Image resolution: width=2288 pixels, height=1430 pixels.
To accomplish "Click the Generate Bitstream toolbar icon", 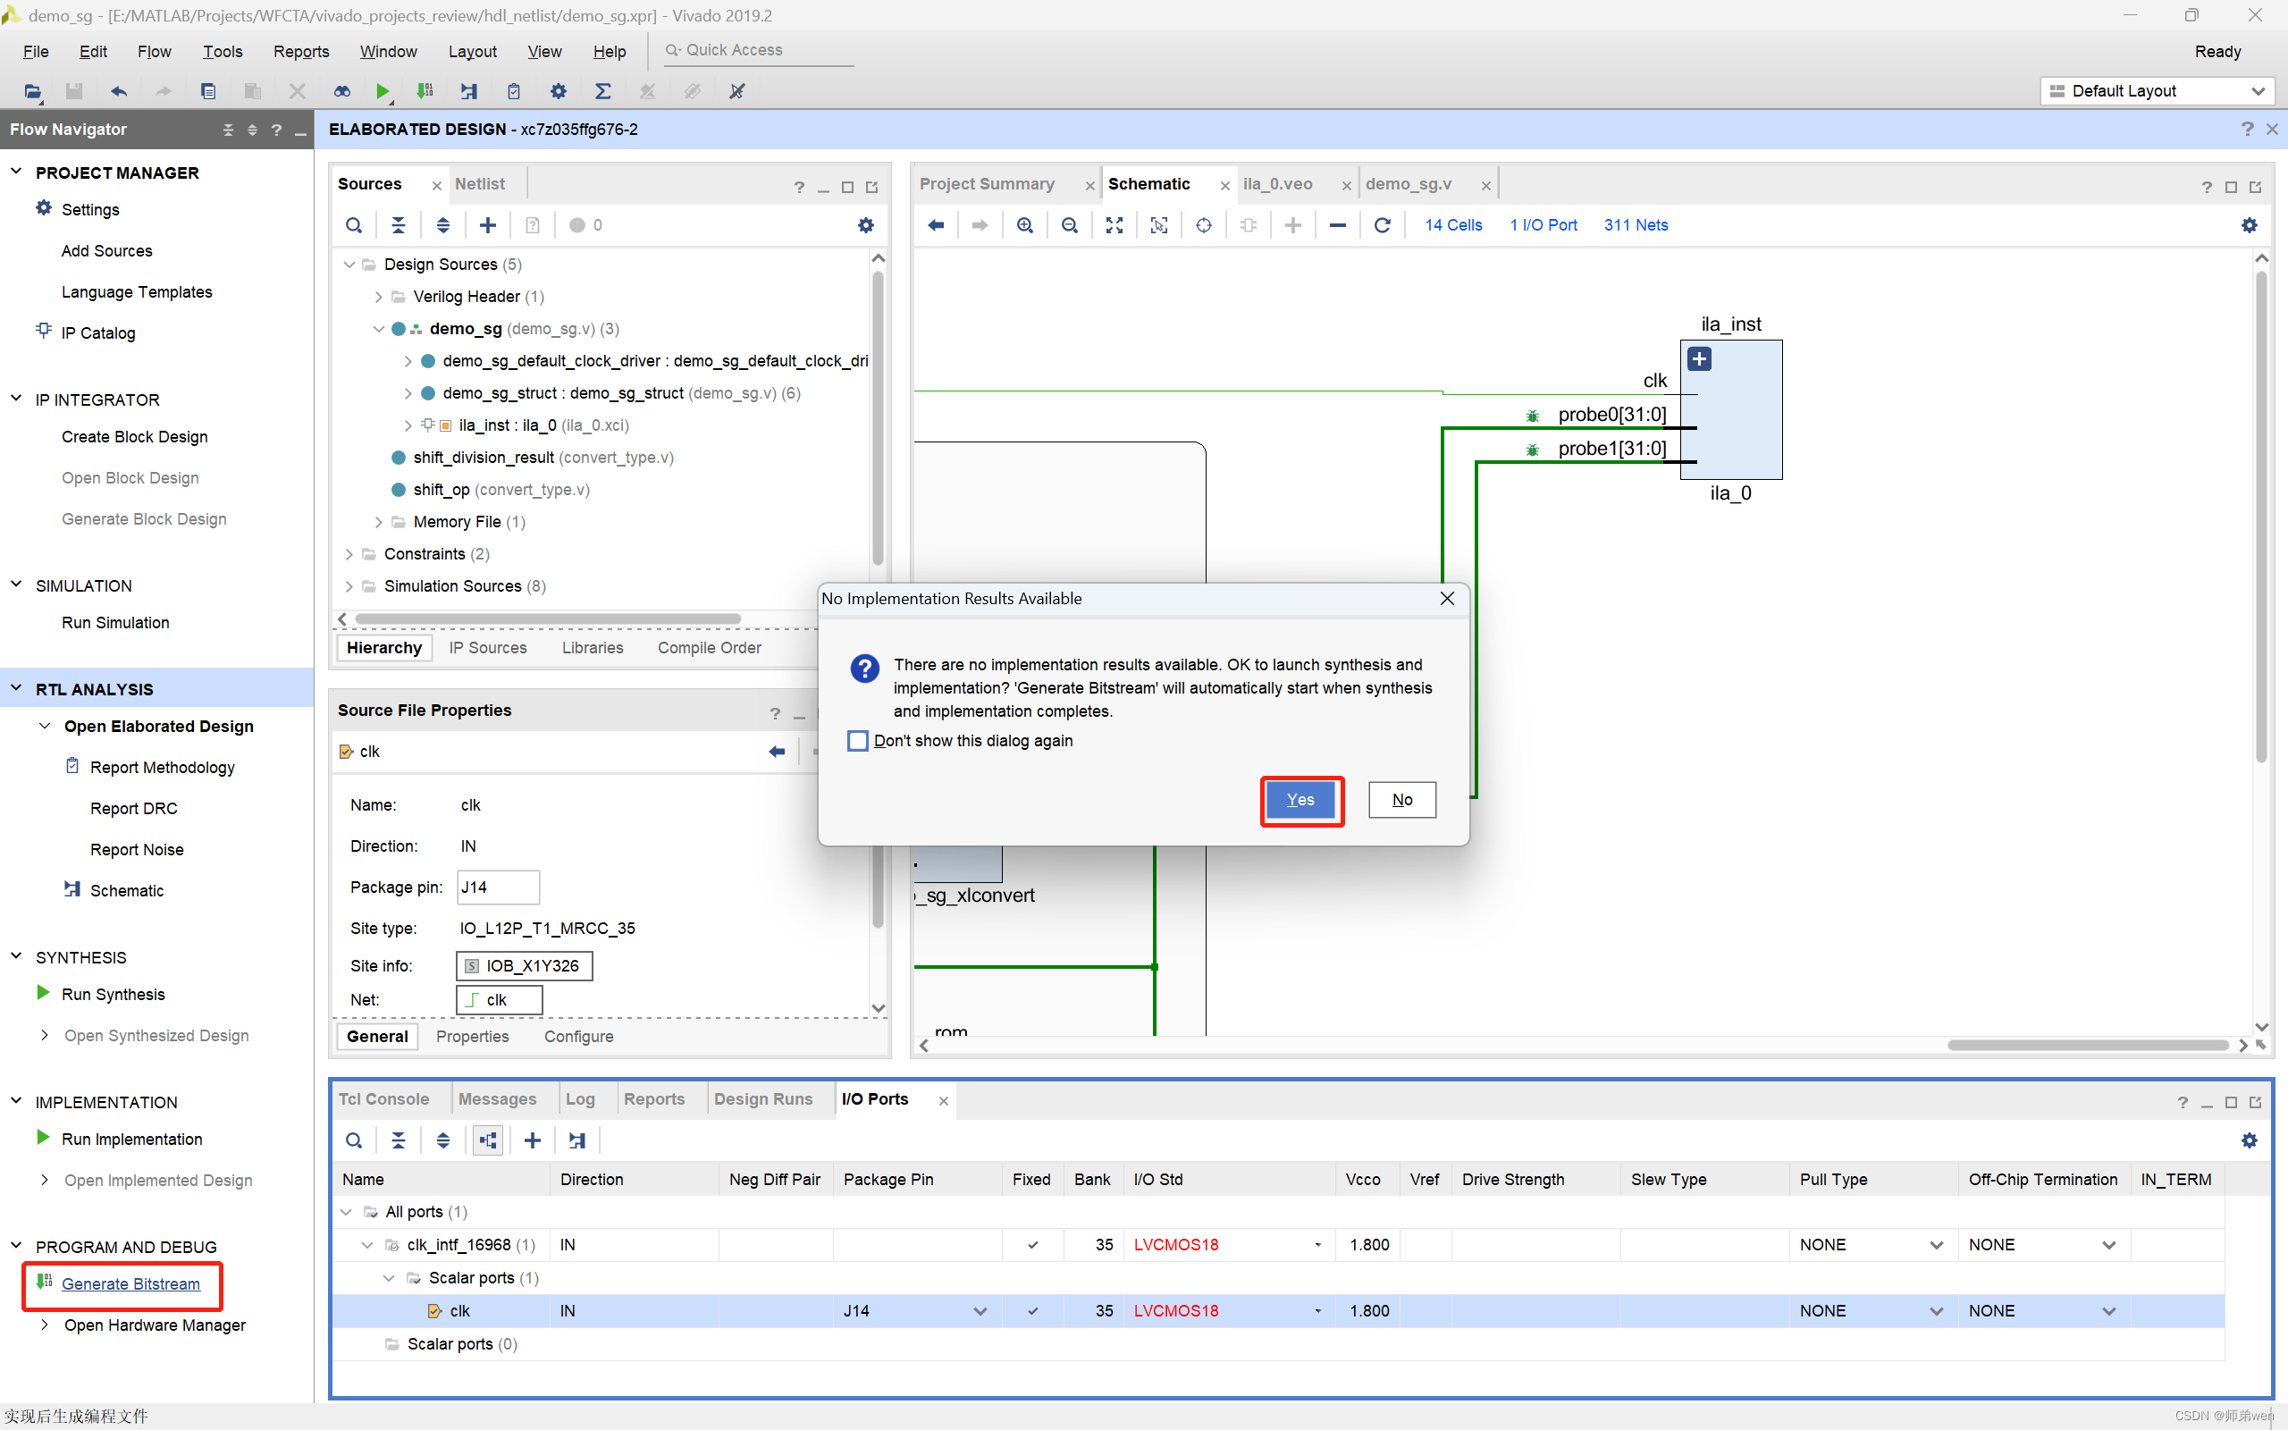I will (x=425, y=91).
